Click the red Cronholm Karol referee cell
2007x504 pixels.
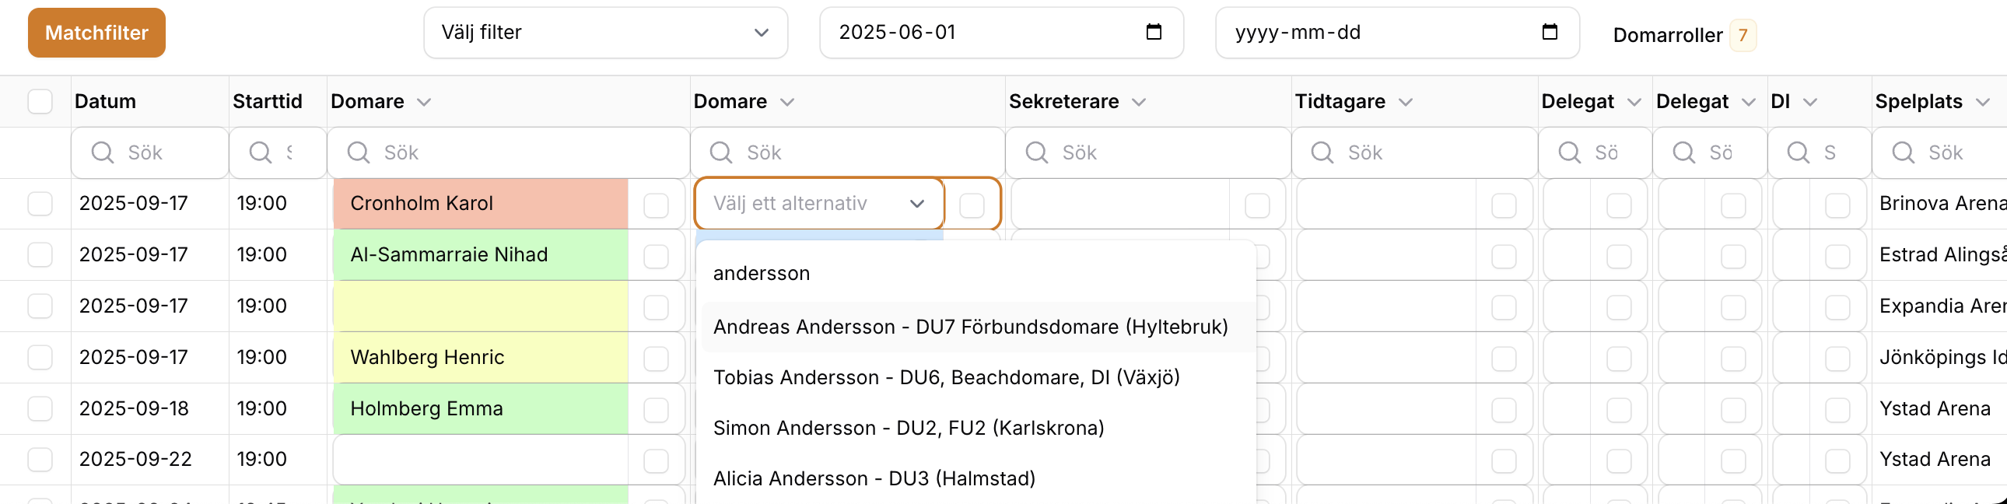click(480, 204)
